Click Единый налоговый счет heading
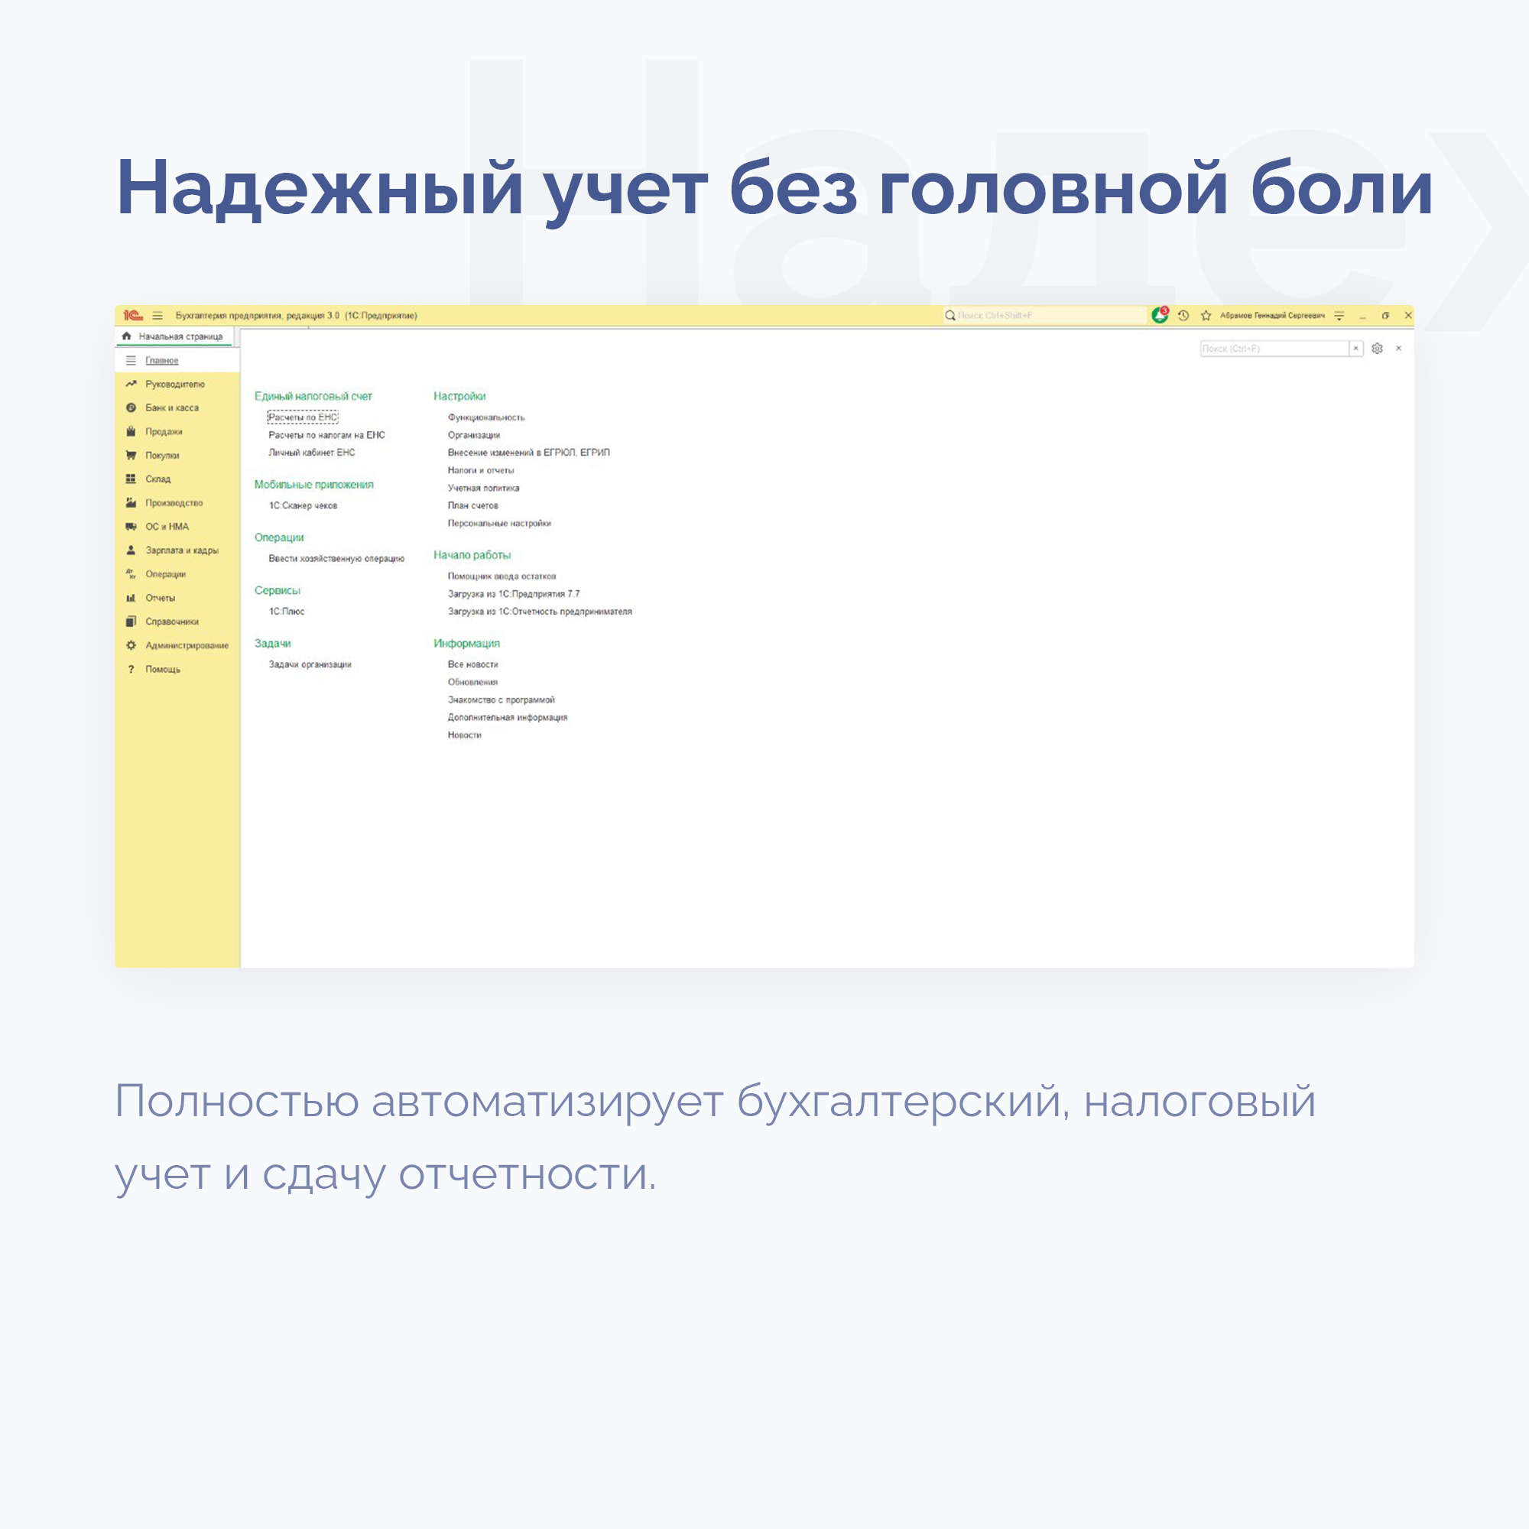Image resolution: width=1529 pixels, height=1529 pixels. (x=313, y=397)
